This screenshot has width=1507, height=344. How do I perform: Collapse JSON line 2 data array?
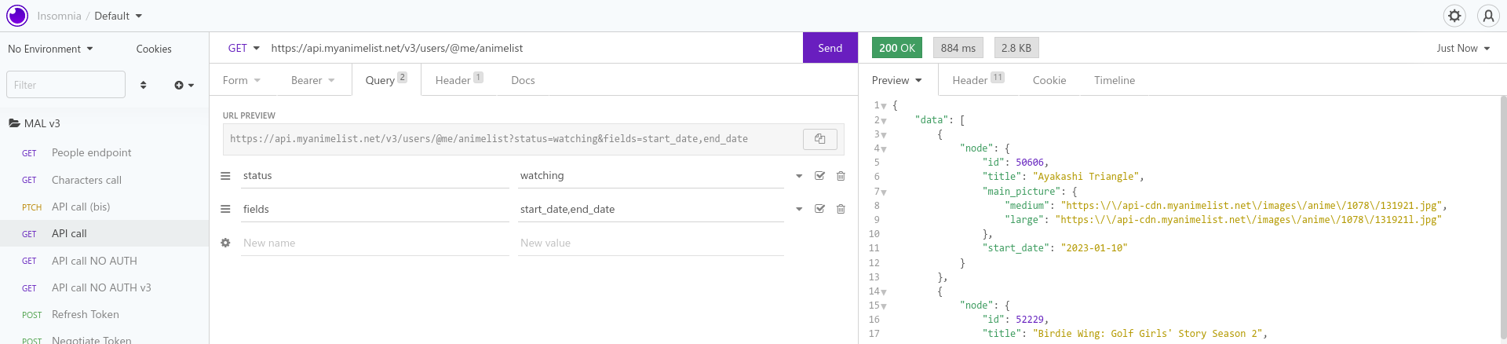coord(884,121)
